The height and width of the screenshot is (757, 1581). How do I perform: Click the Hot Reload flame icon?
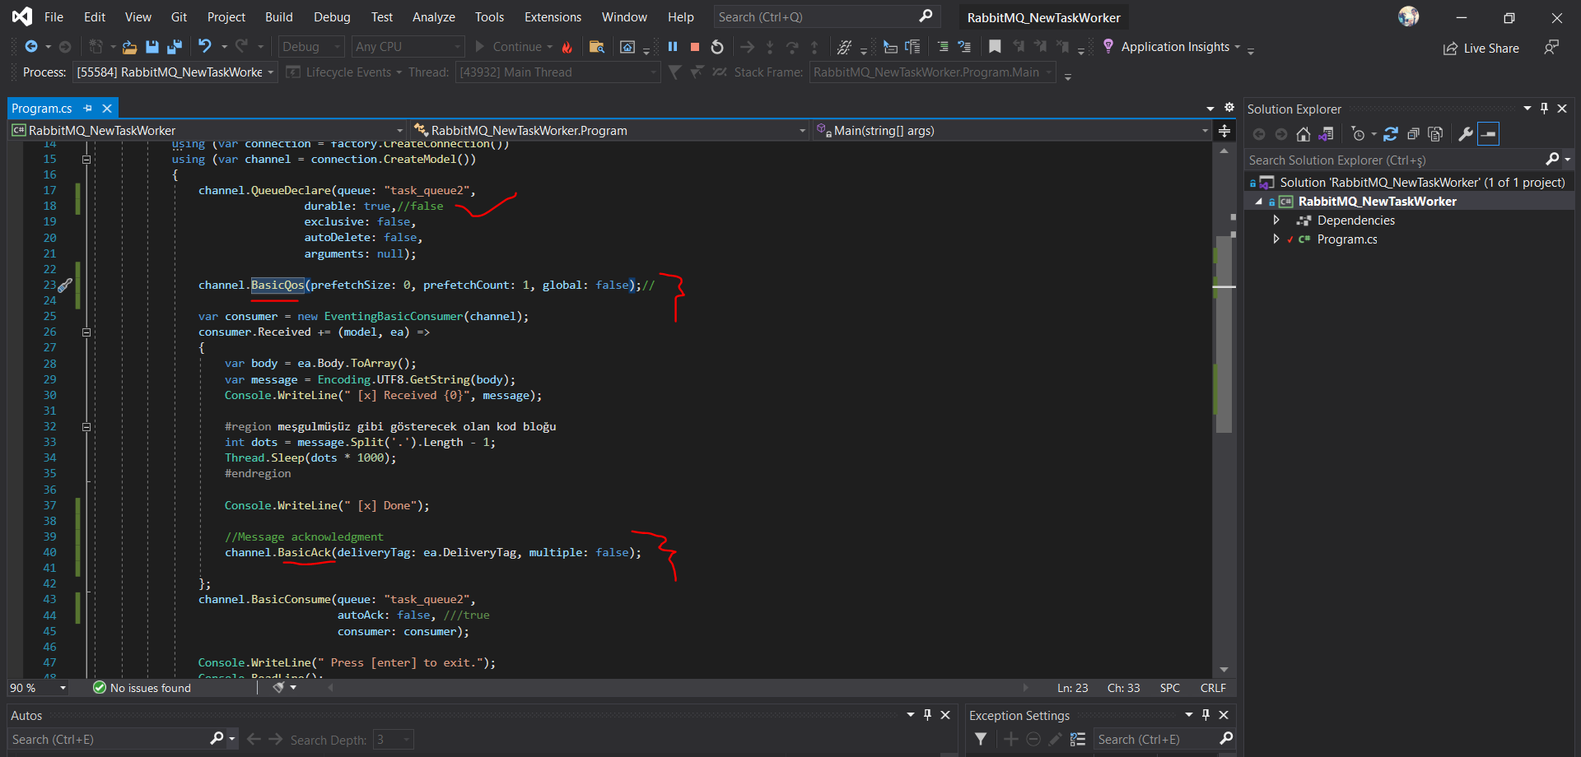567,48
